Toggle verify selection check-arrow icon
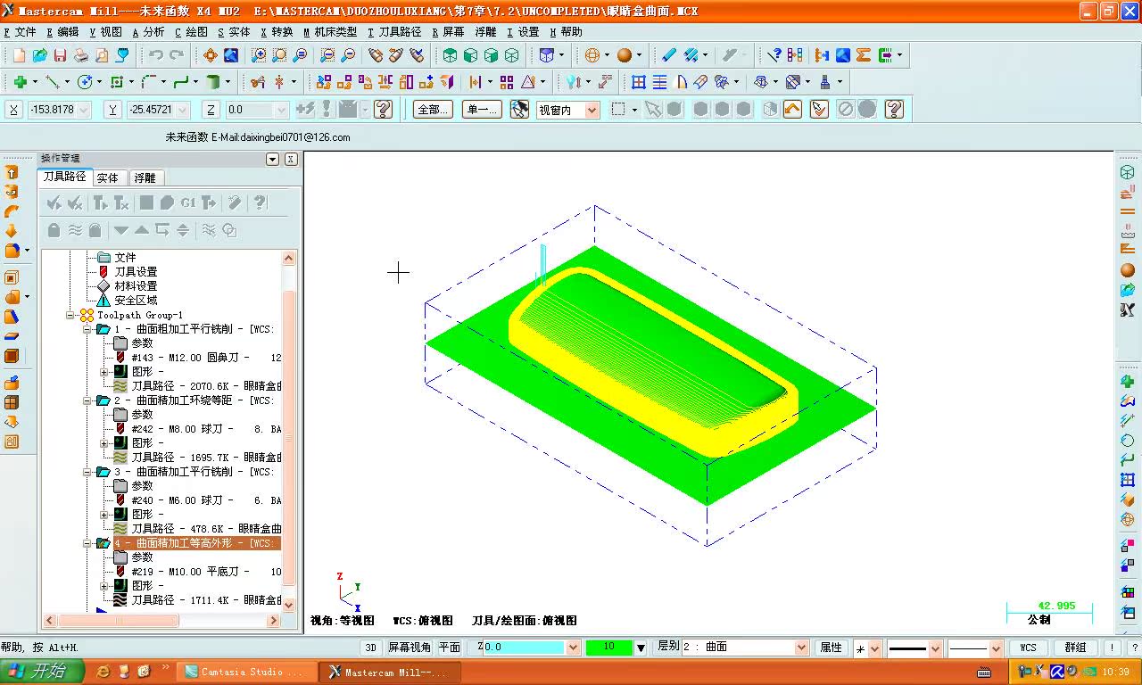 (819, 110)
